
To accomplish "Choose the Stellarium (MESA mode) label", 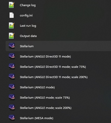I will pyautogui.click(x=36, y=118).
